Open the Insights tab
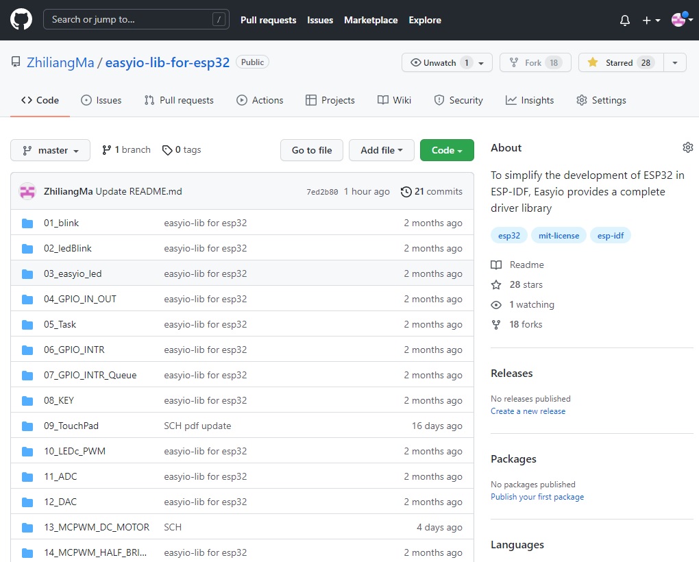This screenshot has width=699, height=562. tap(530, 100)
